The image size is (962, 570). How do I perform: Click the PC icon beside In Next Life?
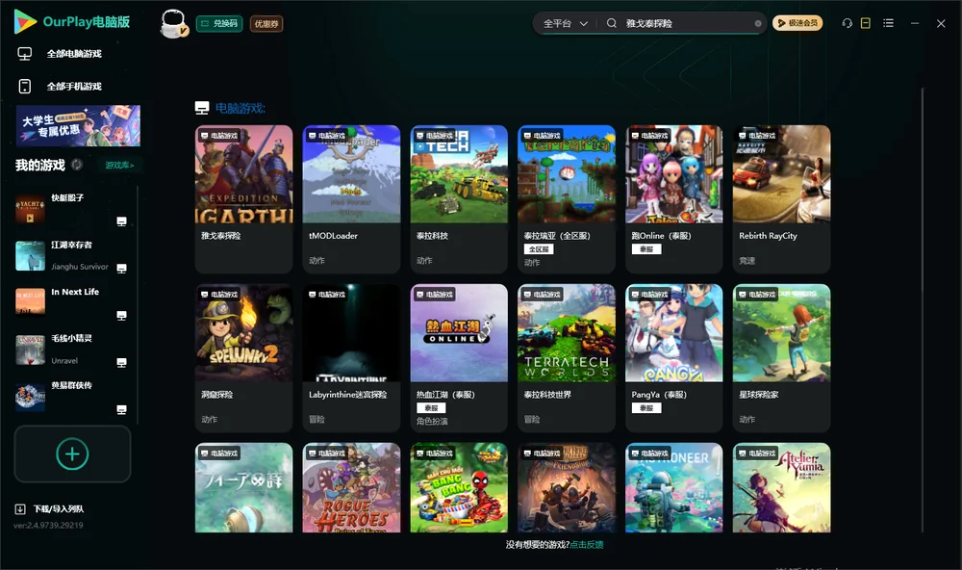(x=121, y=316)
